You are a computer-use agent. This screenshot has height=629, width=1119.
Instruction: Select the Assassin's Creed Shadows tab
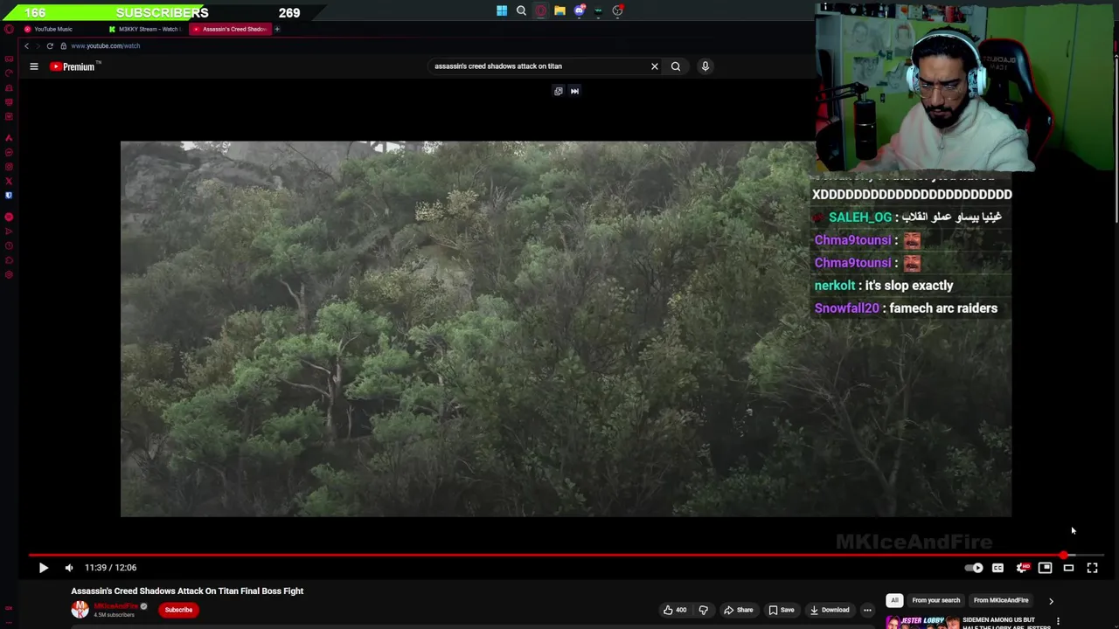coord(231,29)
